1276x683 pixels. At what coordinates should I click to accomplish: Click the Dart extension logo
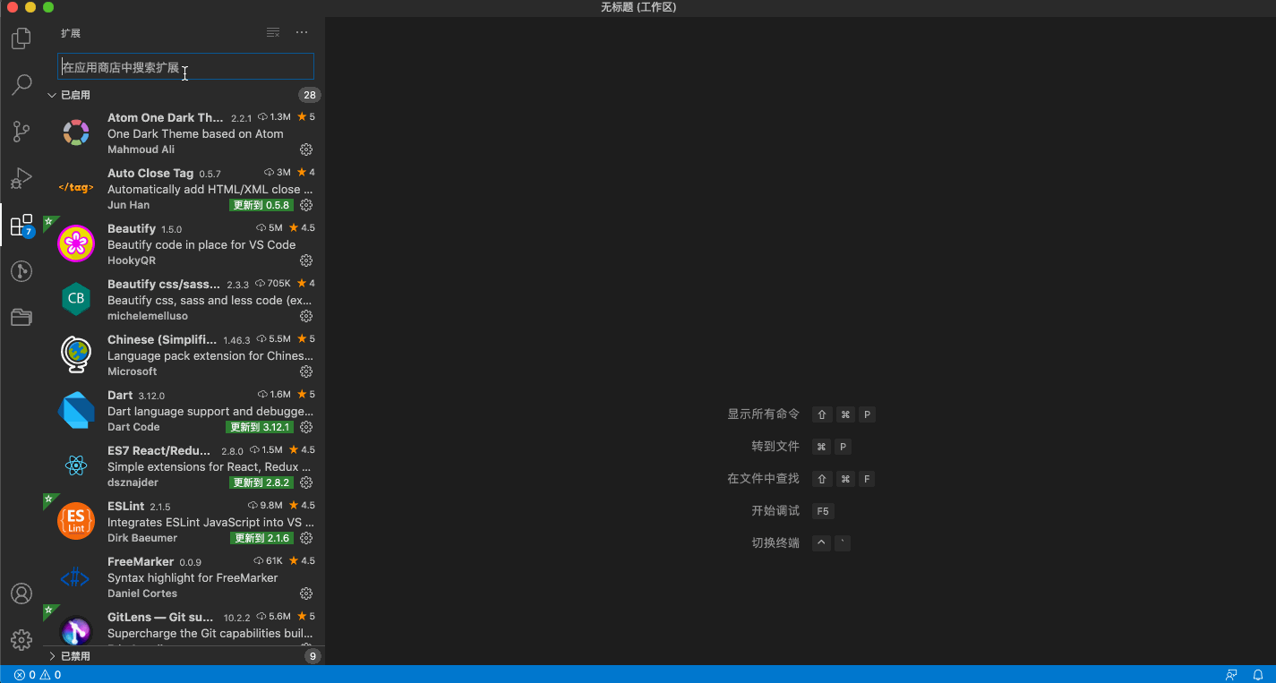(x=76, y=411)
